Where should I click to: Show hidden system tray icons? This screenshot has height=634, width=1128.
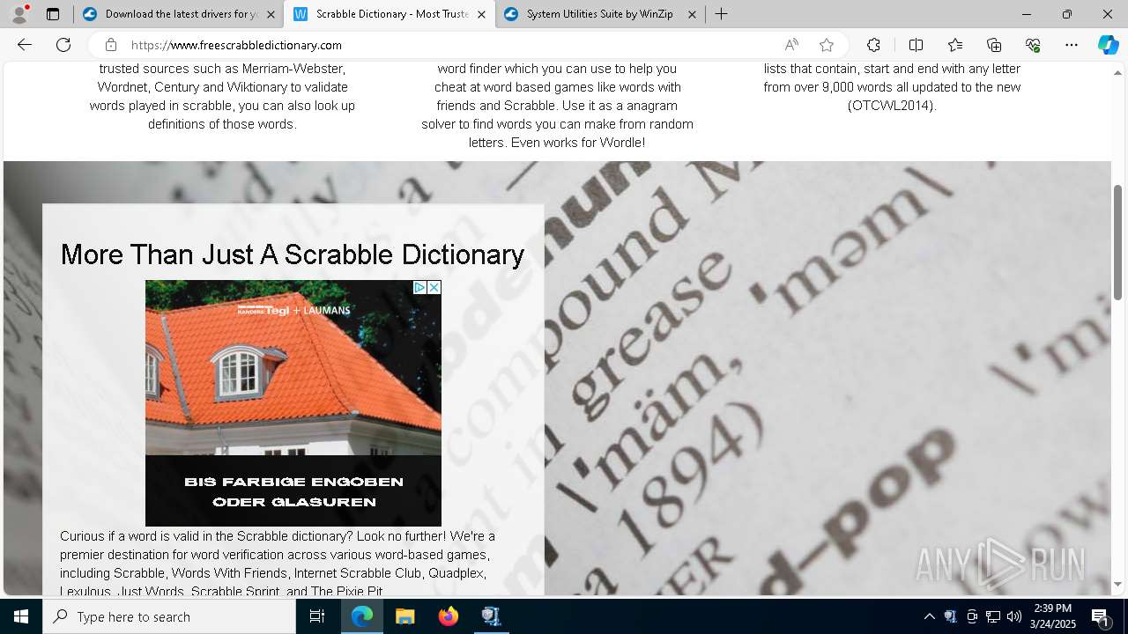tap(929, 616)
